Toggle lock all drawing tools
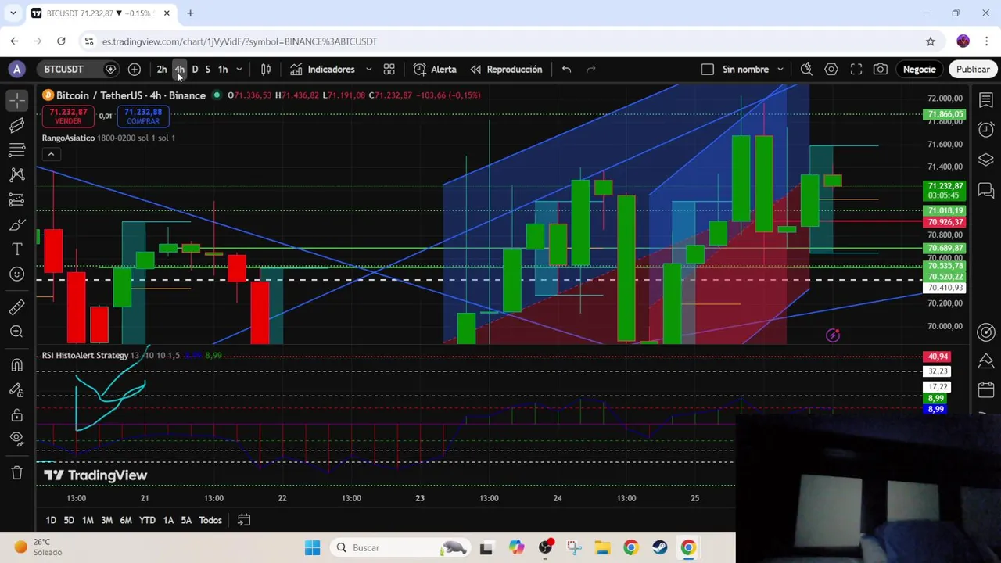Screen dimensions: 1001x563 16,415
